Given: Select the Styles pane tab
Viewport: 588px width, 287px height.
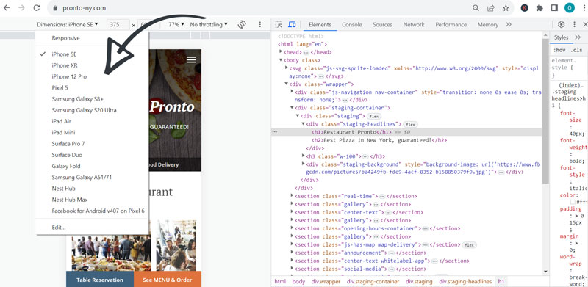Looking at the screenshot, I should tap(562, 37).
